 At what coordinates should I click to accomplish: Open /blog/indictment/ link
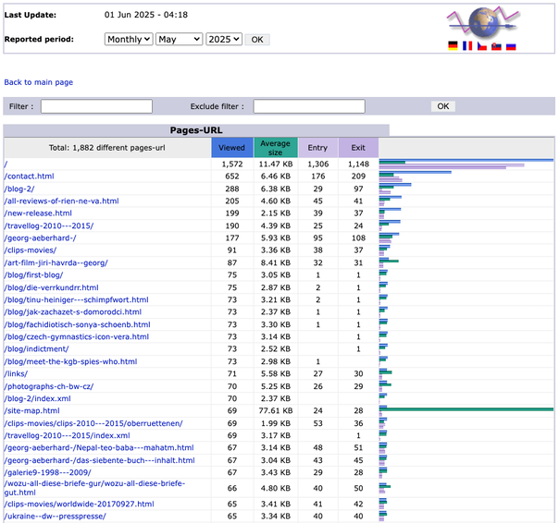pyautogui.click(x=36, y=349)
